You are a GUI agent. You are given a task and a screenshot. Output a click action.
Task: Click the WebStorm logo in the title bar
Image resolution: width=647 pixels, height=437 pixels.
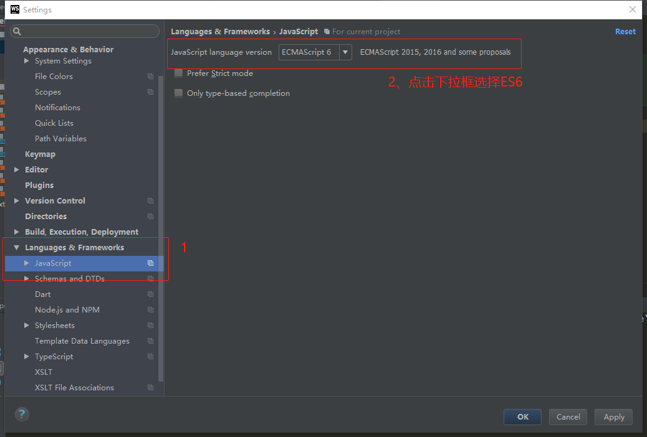coord(14,9)
